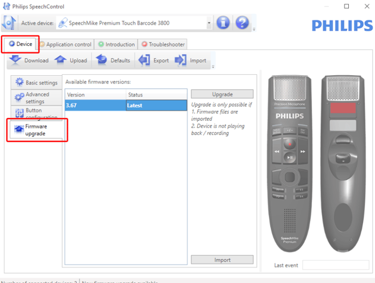Open the help question mark icon

(x=242, y=23)
